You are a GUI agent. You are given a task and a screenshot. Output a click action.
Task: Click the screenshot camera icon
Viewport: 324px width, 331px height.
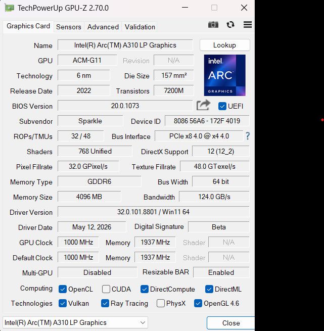(213, 25)
